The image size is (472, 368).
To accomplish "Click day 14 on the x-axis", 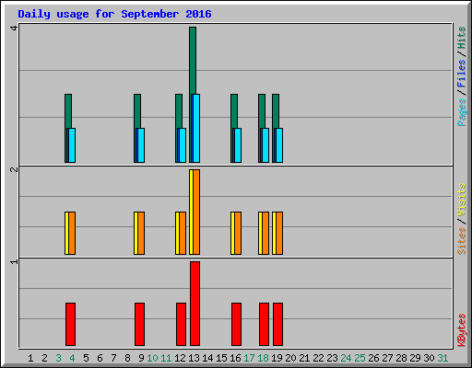I will (207, 358).
